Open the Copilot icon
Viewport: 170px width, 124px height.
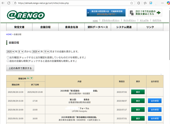pyautogui.click(x=168, y=3)
